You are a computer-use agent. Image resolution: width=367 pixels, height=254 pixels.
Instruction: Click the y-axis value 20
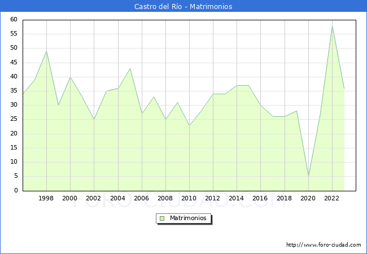14,134
